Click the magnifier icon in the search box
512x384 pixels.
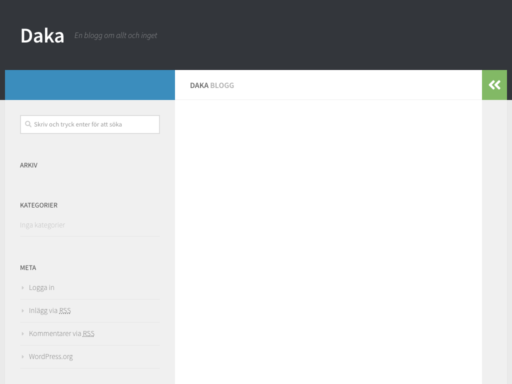coord(28,124)
